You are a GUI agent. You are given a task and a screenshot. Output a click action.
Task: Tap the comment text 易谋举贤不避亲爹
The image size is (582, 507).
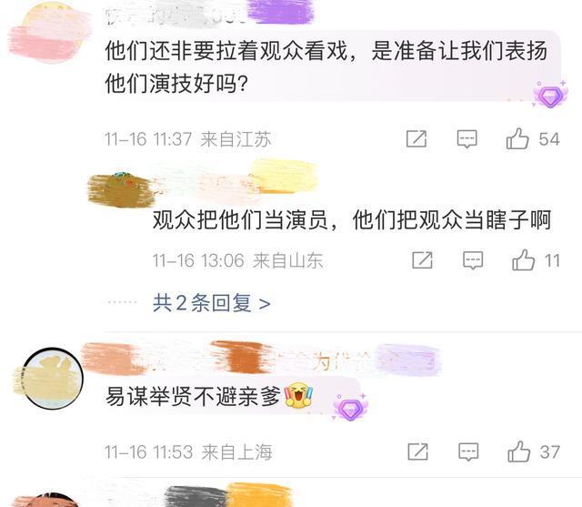tap(193, 397)
